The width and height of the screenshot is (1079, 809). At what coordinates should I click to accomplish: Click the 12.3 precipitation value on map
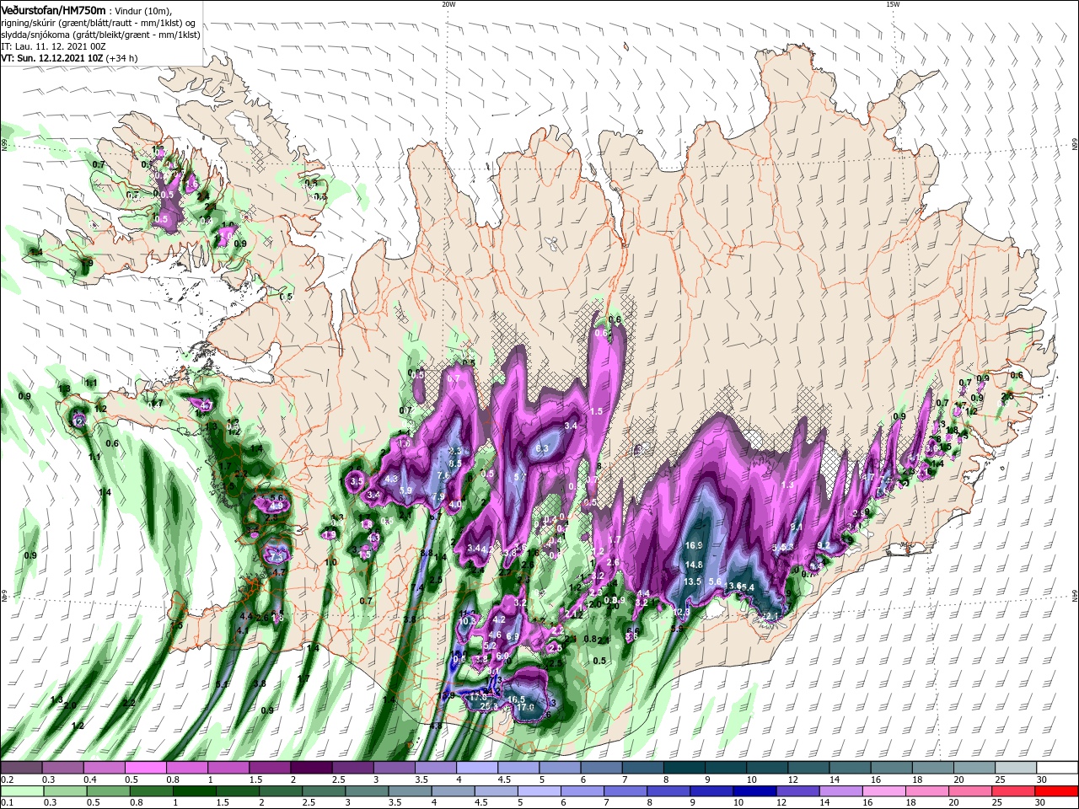(682, 612)
